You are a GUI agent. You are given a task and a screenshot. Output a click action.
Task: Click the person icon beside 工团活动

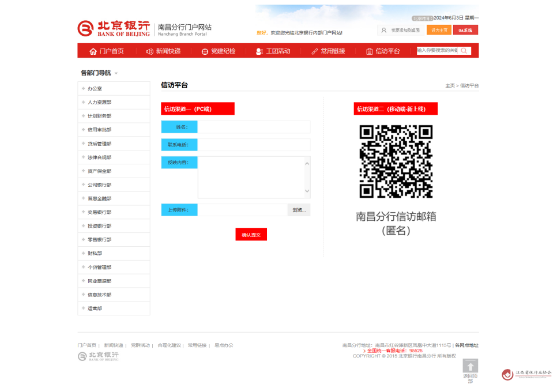pos(259,51)
